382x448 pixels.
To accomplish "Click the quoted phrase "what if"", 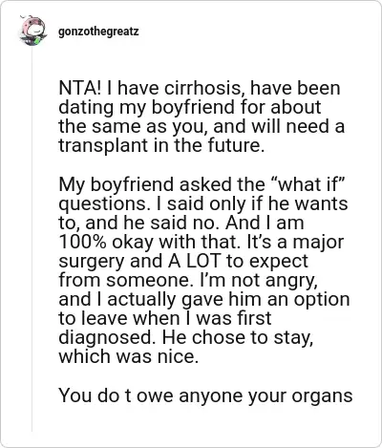I will click(308, 184).
